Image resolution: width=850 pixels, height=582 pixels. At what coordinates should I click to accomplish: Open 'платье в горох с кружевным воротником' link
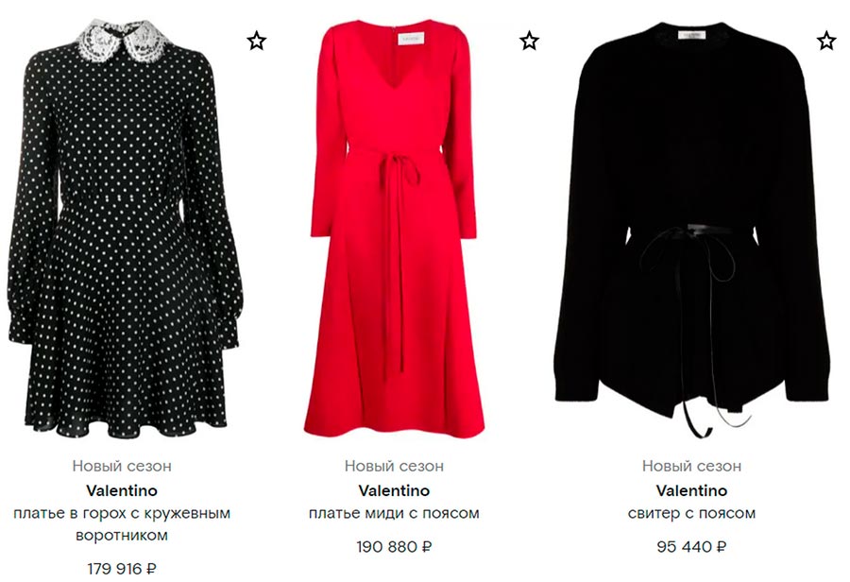click(122, 524)
